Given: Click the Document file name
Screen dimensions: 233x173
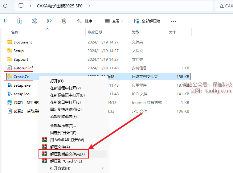Looking at the screenshot, I should click(x=22, y=42).
